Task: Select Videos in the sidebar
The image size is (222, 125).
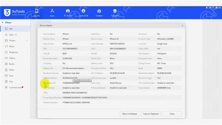Action: (15, 58)
